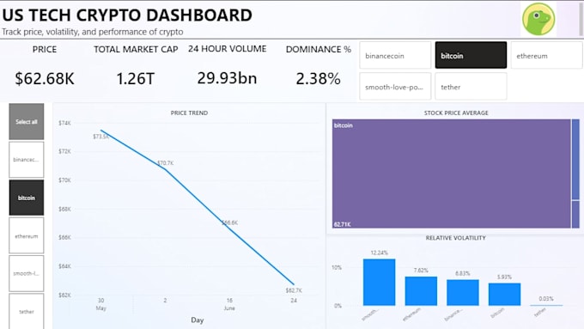Click the RELATIVE VOLATILITY chart title
584x329 pixels.
[455, 238]
